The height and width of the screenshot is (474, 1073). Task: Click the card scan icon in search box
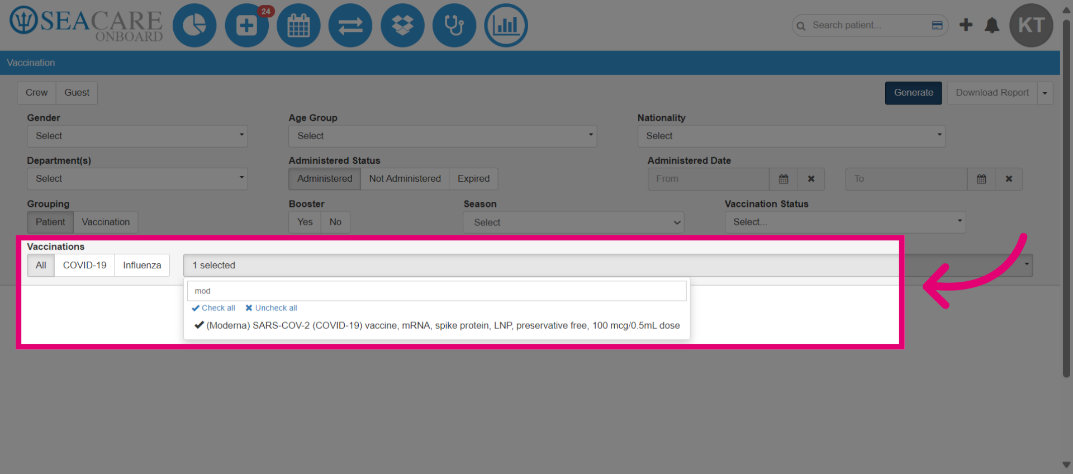(x=937, y=25)
